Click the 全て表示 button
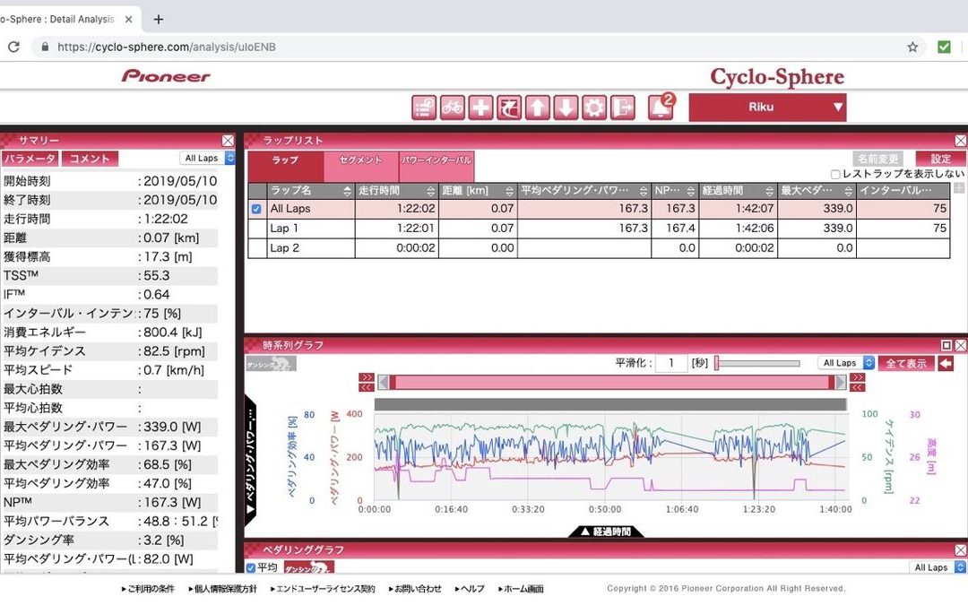968x605 pixels. [x=905, y=363]
